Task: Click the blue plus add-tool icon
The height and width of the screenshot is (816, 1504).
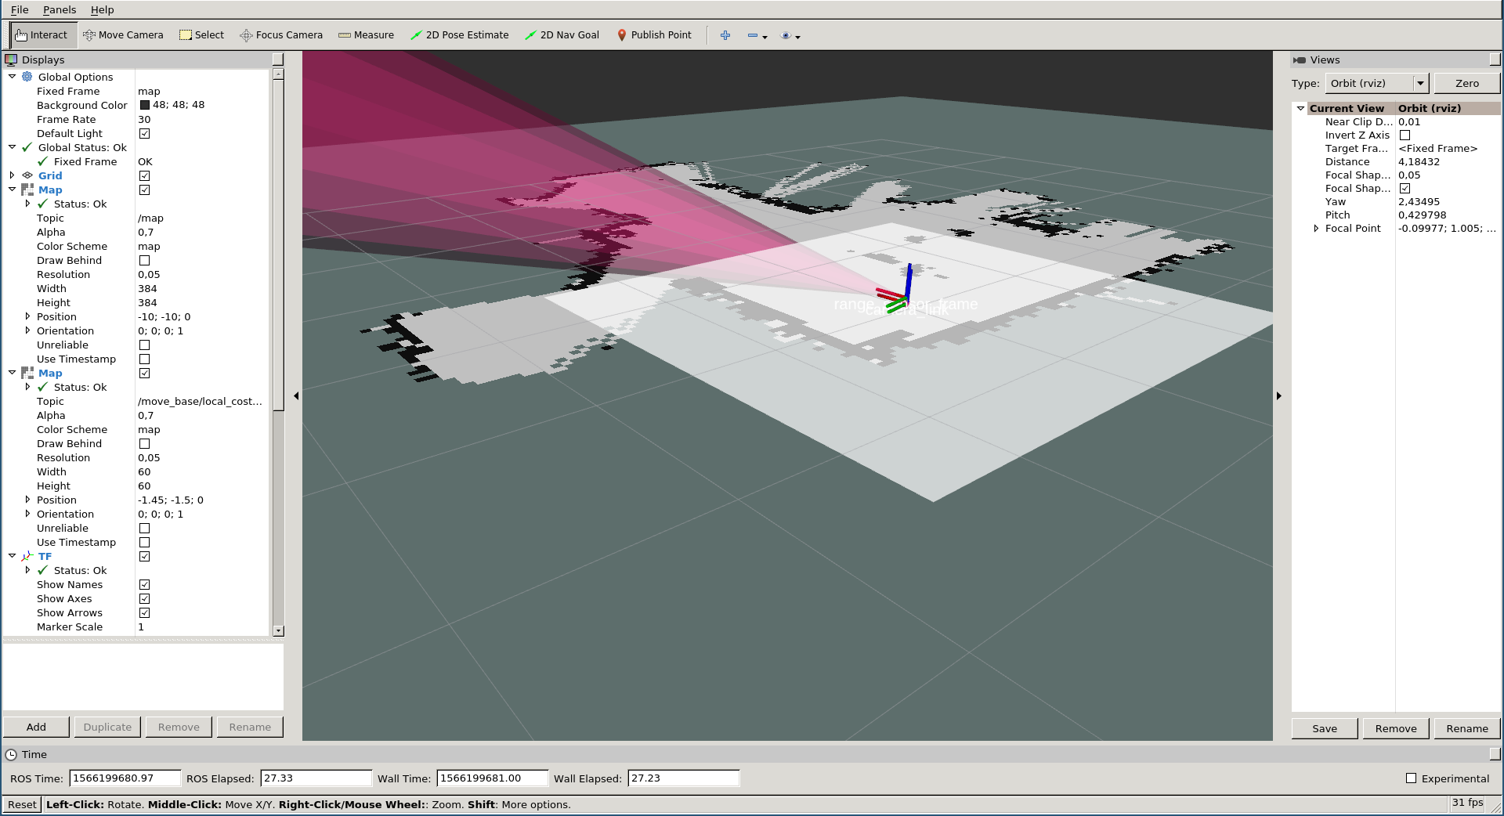Action: 725,35
